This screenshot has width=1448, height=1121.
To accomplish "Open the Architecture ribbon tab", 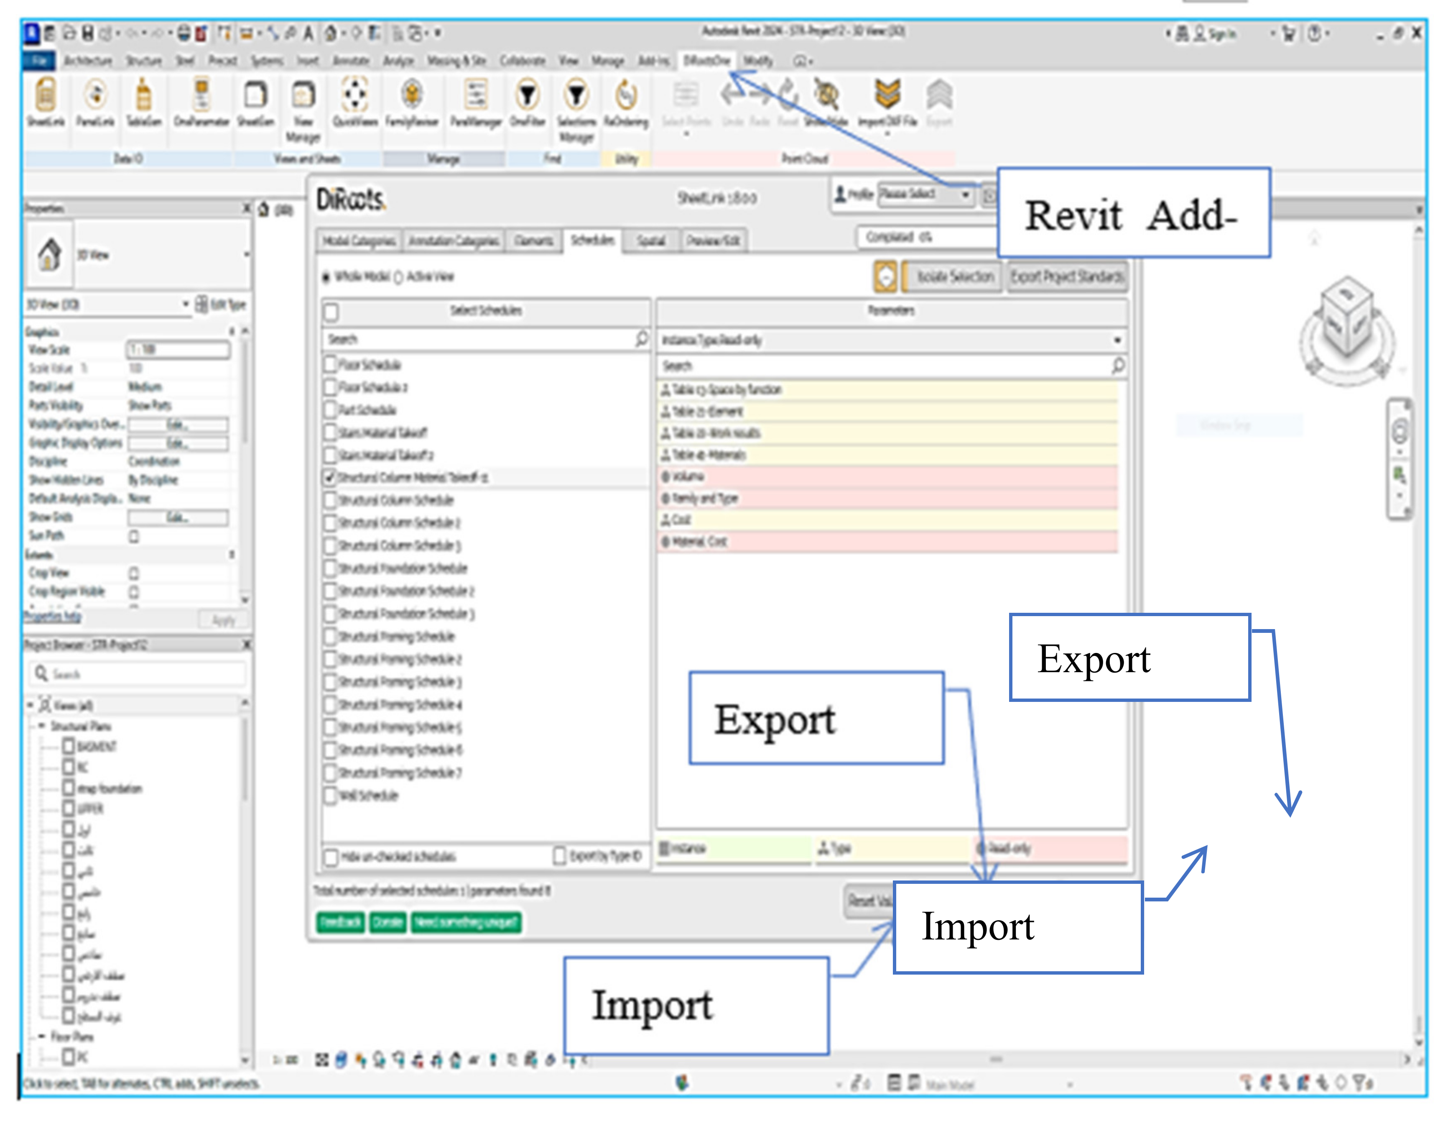I will point(87,61).
